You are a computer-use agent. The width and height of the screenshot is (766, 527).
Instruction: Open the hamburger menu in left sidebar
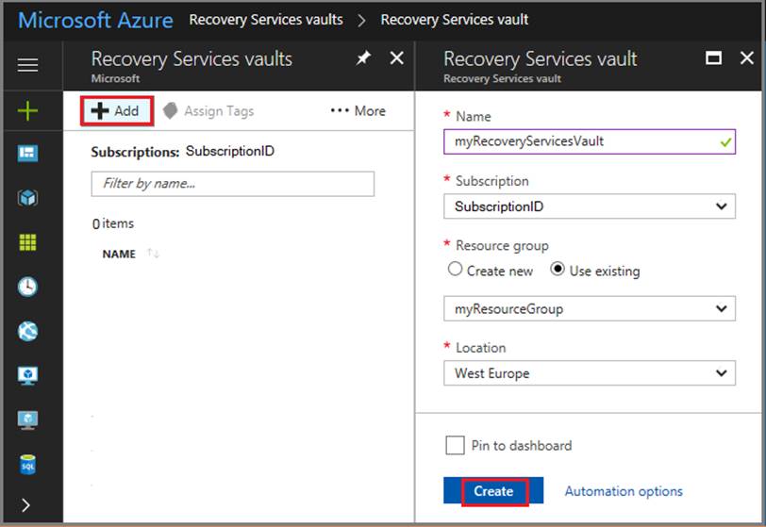[x=27, y=65]
